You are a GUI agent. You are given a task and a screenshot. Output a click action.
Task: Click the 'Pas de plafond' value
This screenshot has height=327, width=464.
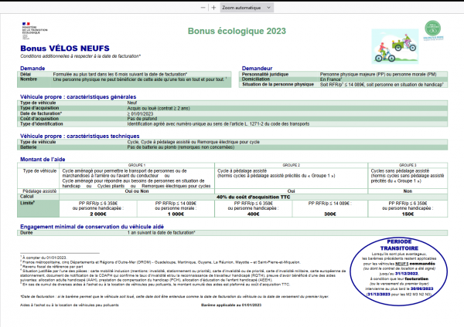[142, 119]
